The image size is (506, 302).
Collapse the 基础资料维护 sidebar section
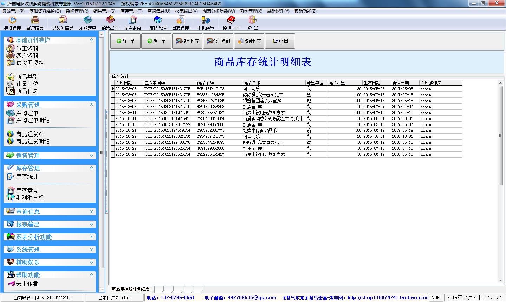coord(91,40)
